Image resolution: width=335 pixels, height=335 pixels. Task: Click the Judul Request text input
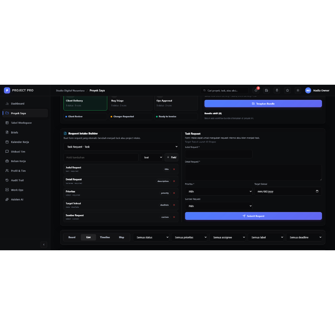pyautogui.click(x=219, y=154)
